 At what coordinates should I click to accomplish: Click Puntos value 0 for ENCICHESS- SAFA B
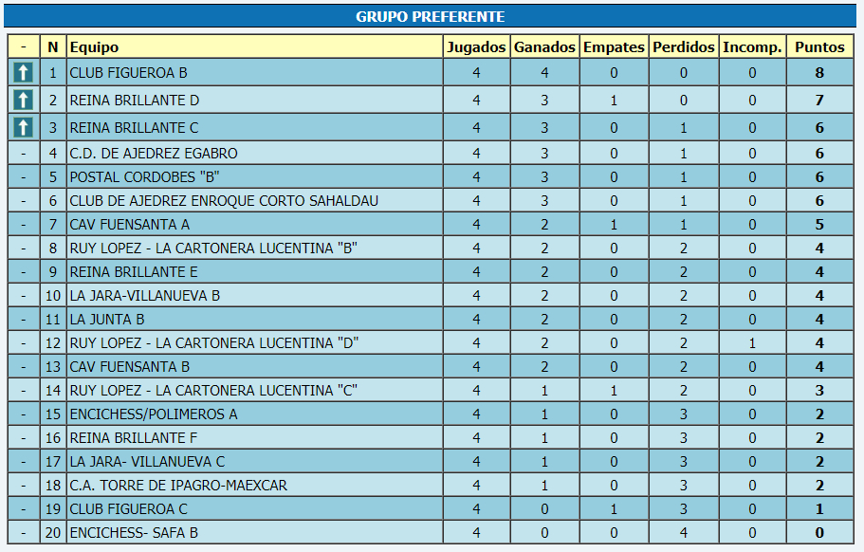(820, 532)
